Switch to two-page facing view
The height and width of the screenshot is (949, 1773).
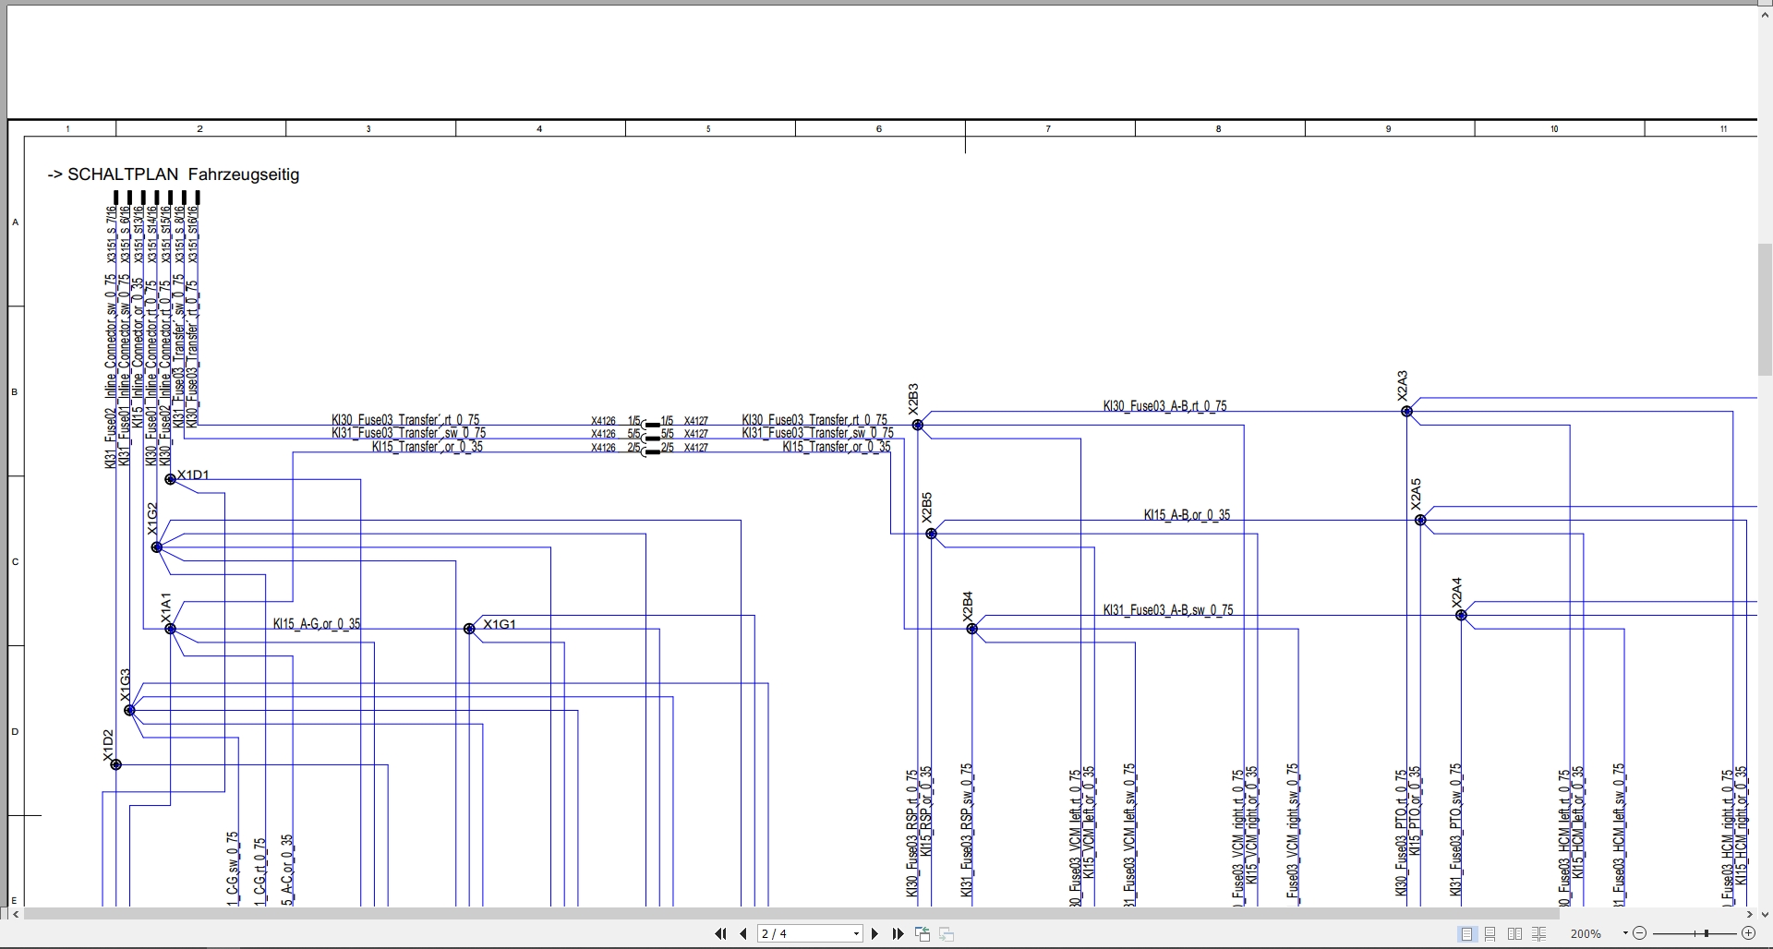(1514, 934)
